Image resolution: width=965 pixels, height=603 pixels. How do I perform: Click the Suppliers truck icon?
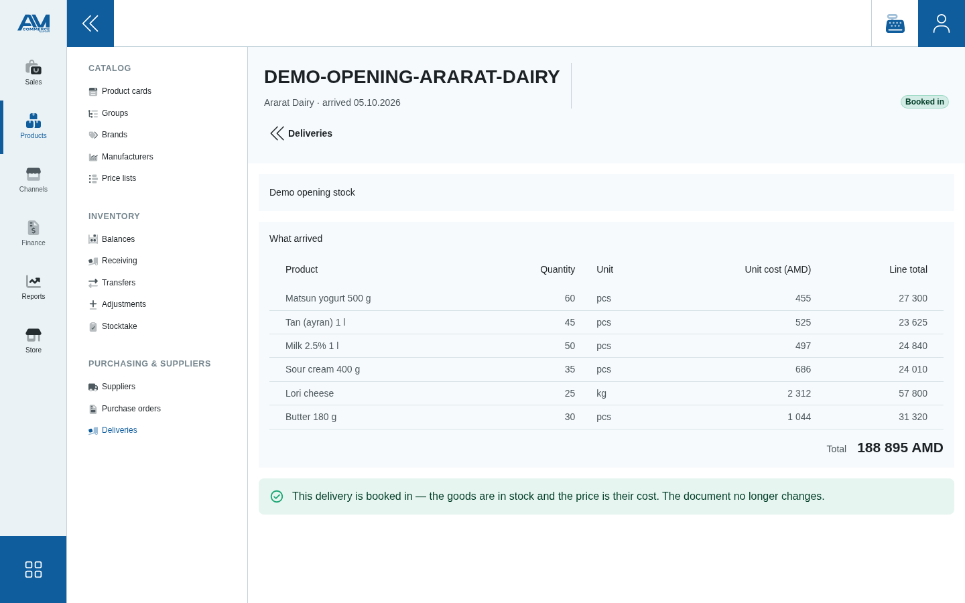[x=93, y=387]
